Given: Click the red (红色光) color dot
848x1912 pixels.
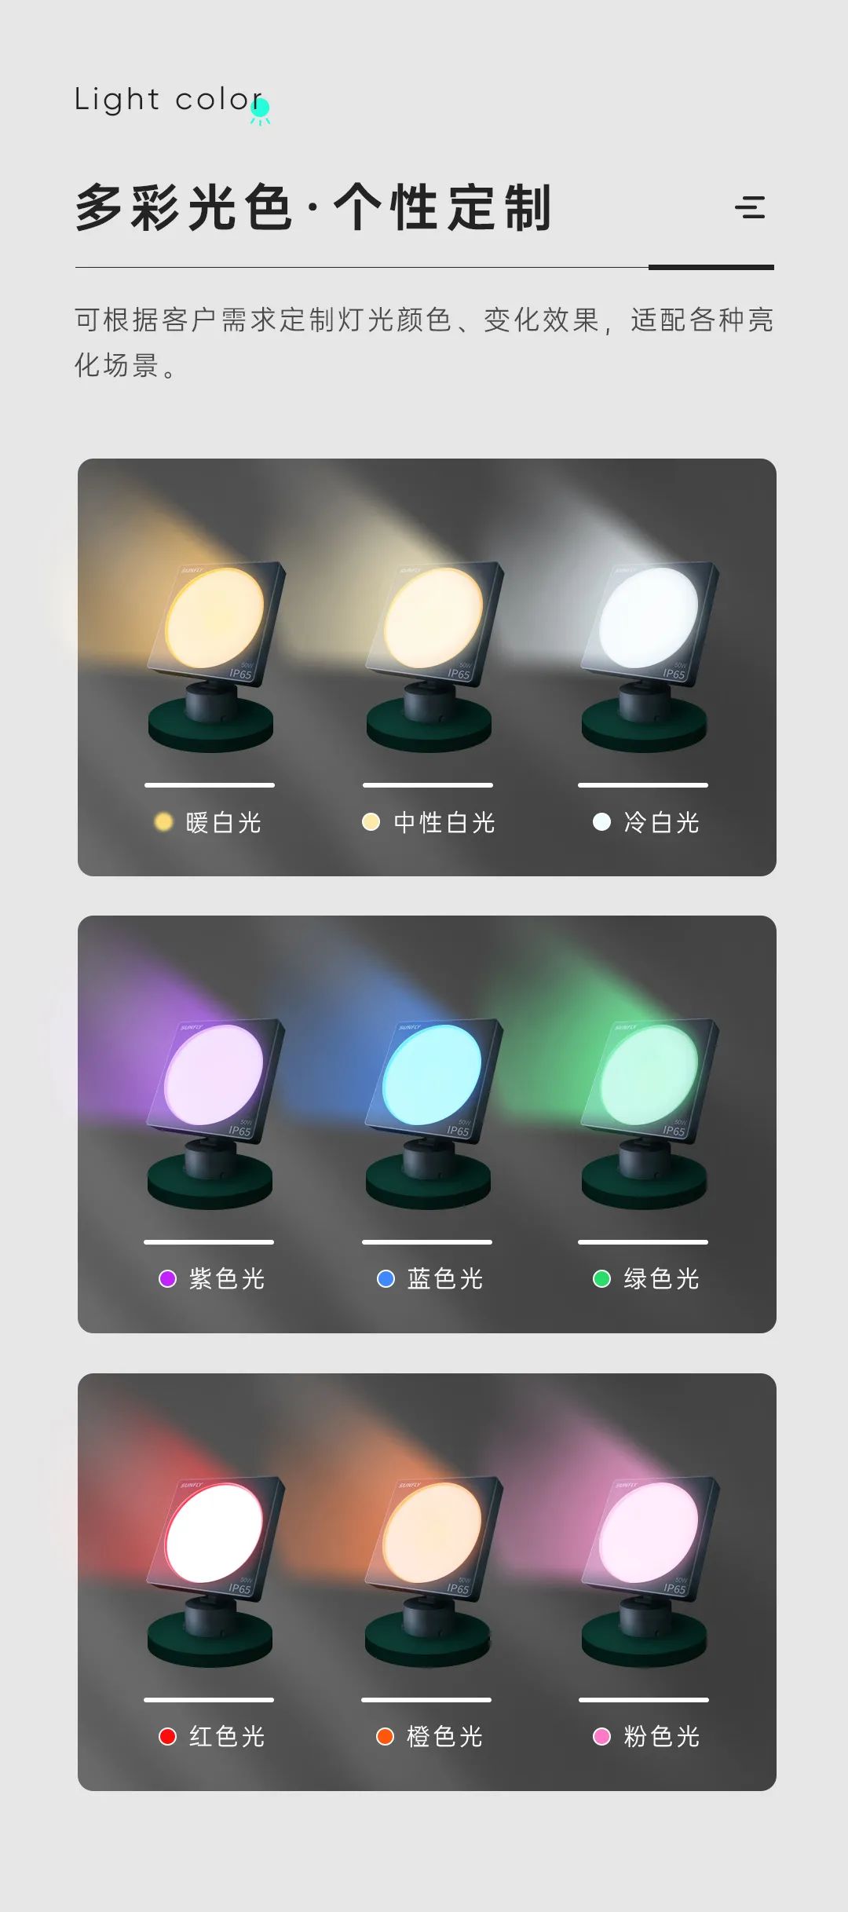Looking at the screenshot, I should 167,1736.
